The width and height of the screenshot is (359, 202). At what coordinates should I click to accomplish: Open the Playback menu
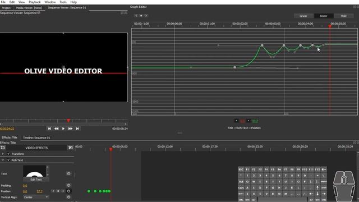click(x=35, y=2)
